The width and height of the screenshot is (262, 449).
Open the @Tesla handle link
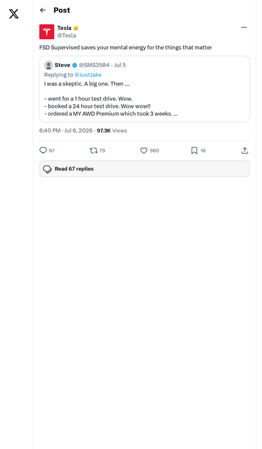pos(67,36)
